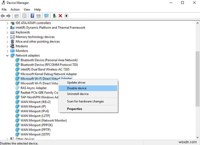Click the blue Help question mark icon

tap(32, 16)
